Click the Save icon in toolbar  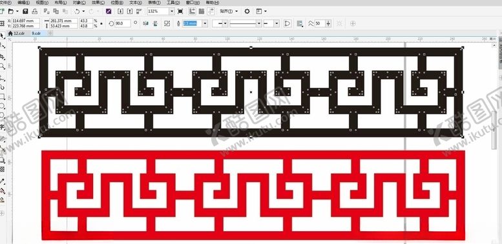point(25,11)
